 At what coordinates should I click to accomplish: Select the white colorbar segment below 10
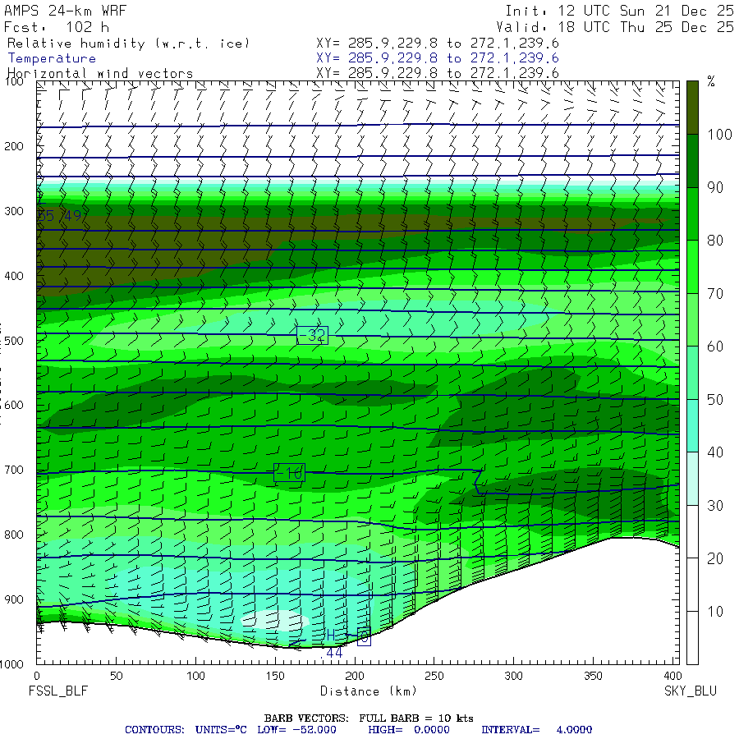[692, 637]
